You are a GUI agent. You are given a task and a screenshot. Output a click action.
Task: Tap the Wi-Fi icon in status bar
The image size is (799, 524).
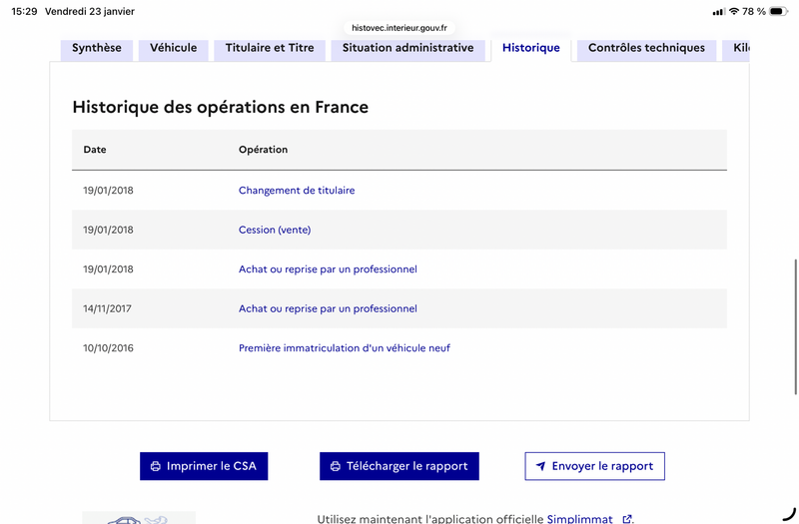(734, 11)
